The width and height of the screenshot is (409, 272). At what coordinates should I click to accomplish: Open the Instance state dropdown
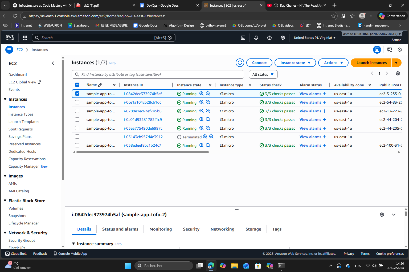point(295,63)
